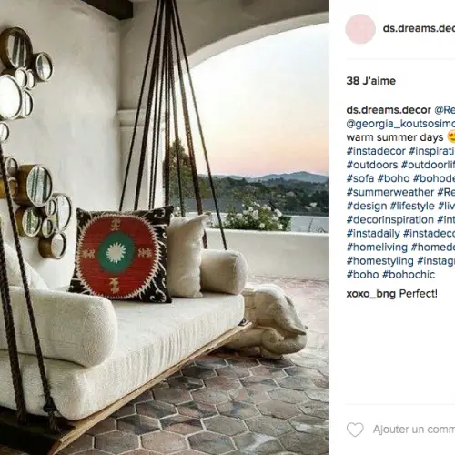Image resolution: width=455 pixels, height=455 pixels.
Task: Click the Ajouter un commentaire field
Action: [414, 430]
